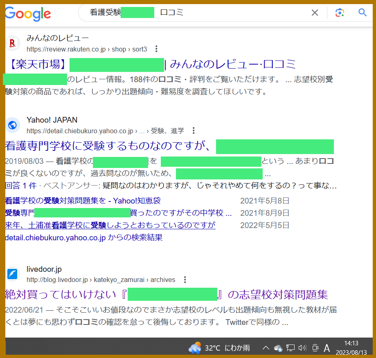Open the 楽天市場 みんなのレビュー result title
Viewport: 376px width, 358px height.
(x=153, y=65)
